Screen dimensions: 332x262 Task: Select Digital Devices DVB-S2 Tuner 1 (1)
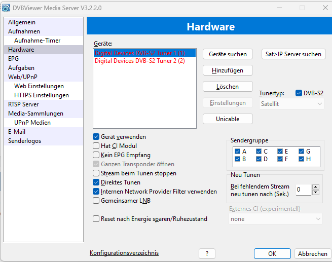point(144,53)
